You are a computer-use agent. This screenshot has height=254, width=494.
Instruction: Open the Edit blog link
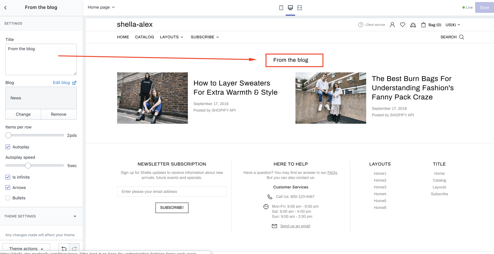pyautogui.click(x=64, y=83)
